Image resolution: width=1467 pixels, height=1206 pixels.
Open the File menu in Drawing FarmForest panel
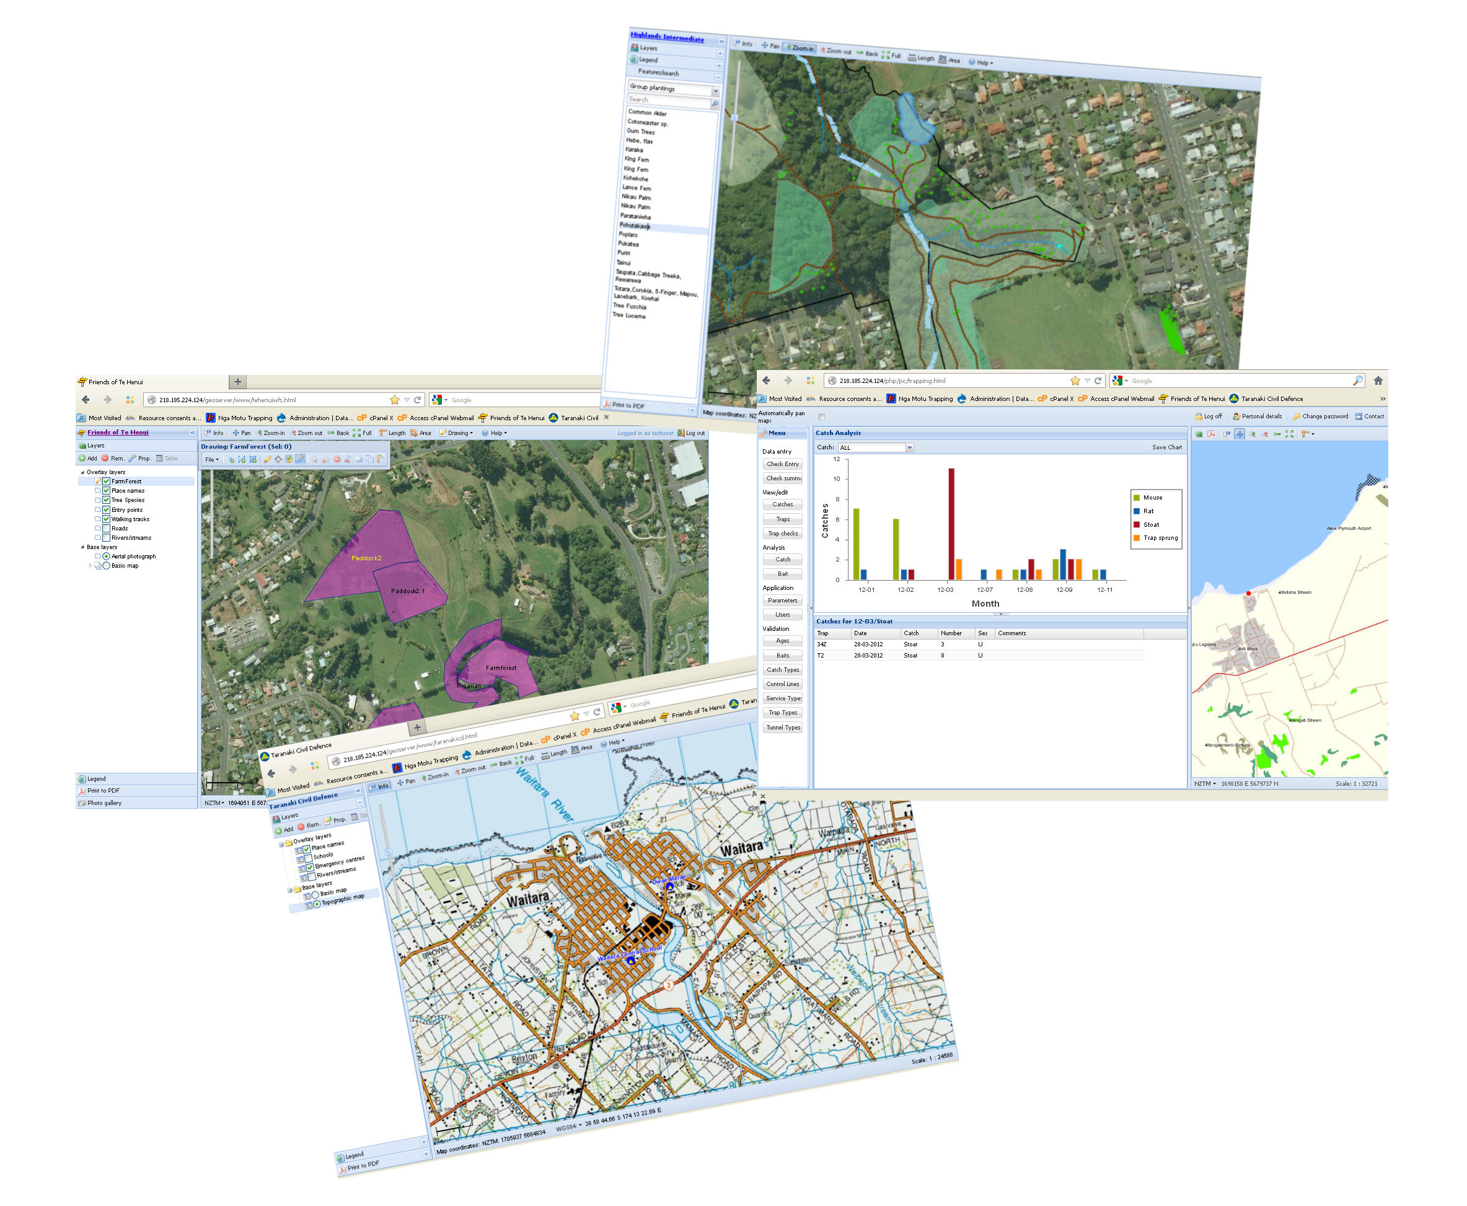[211, 459]
